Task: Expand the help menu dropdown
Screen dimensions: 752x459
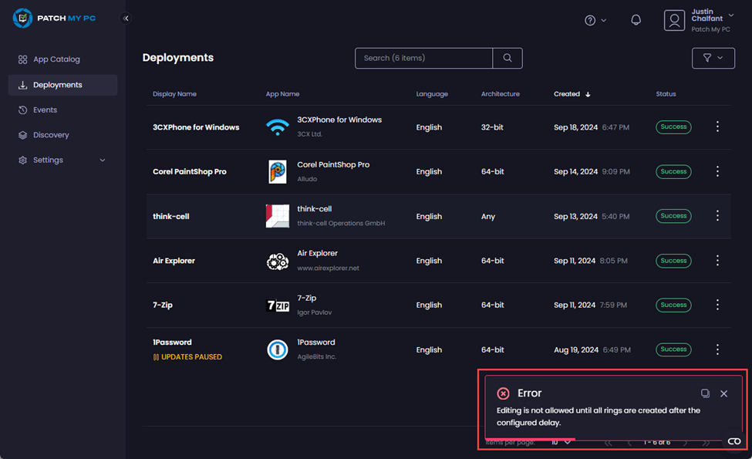Action: click(595, 20)
